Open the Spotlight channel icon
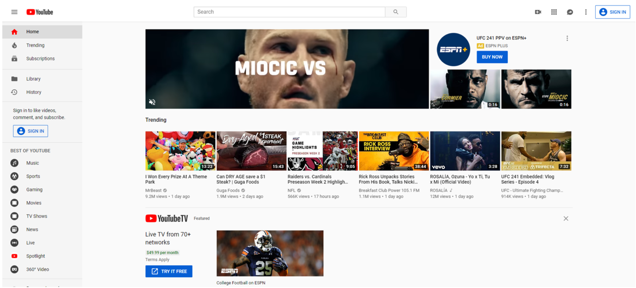 [x=14, y=256]
